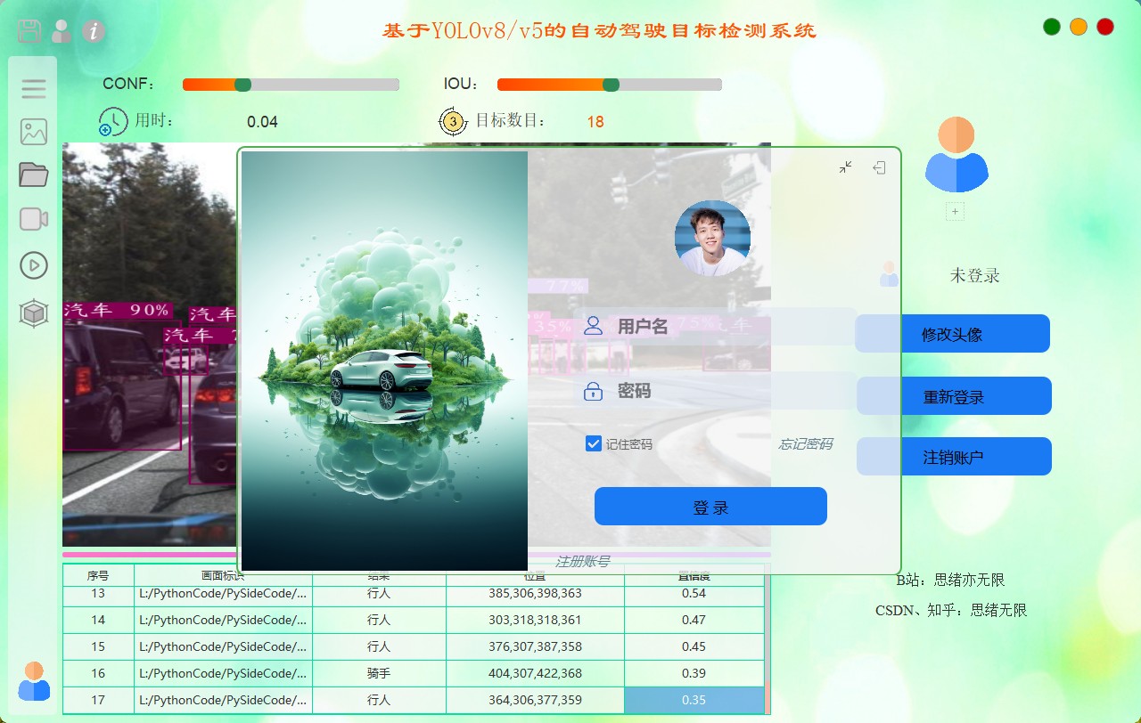Select row 17 index cell
The width and height of the screenshot is (1141, 723).
pos(98,700)
